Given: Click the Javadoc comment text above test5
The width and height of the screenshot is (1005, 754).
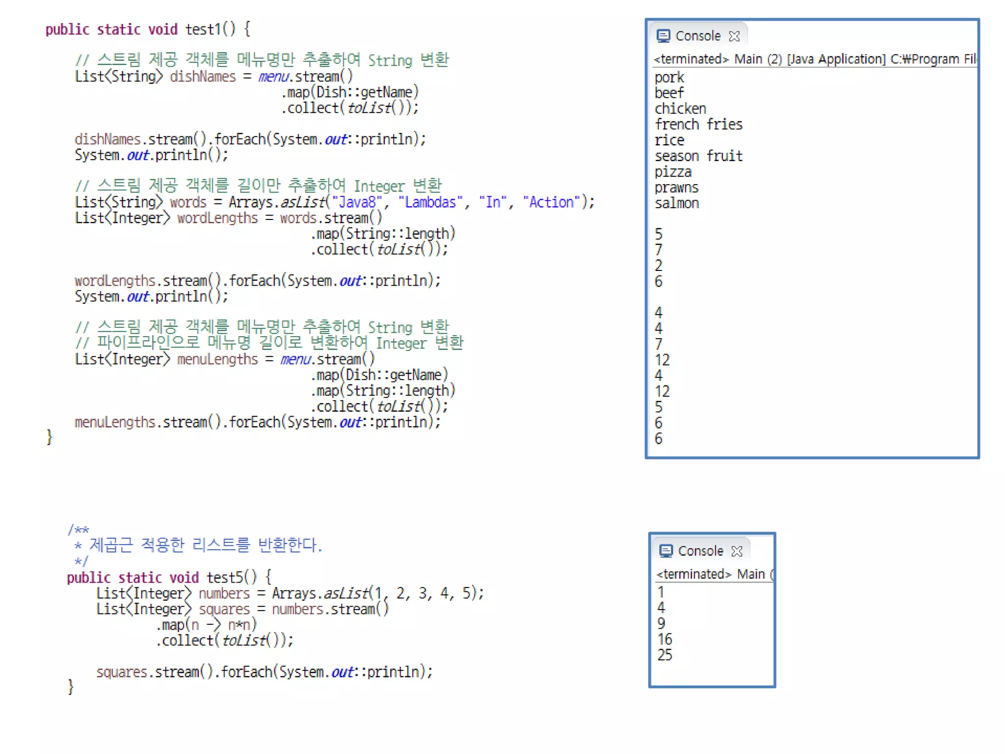Looking at the screenshot, I should [205, 544].
